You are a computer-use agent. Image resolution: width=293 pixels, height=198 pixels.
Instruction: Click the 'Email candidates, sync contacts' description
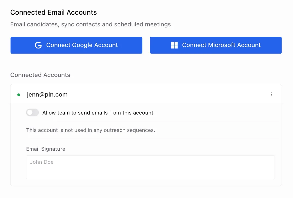click(90, 24)
